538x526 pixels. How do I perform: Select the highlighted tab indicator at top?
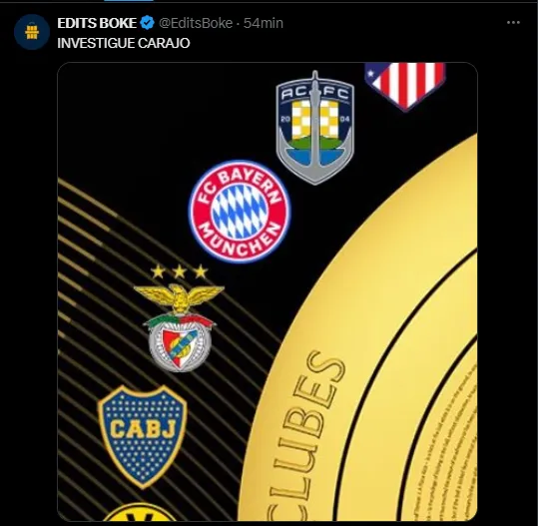[x=129, y=1]
